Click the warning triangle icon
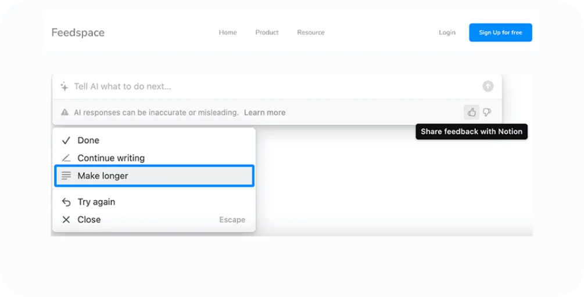 (65, 113)
